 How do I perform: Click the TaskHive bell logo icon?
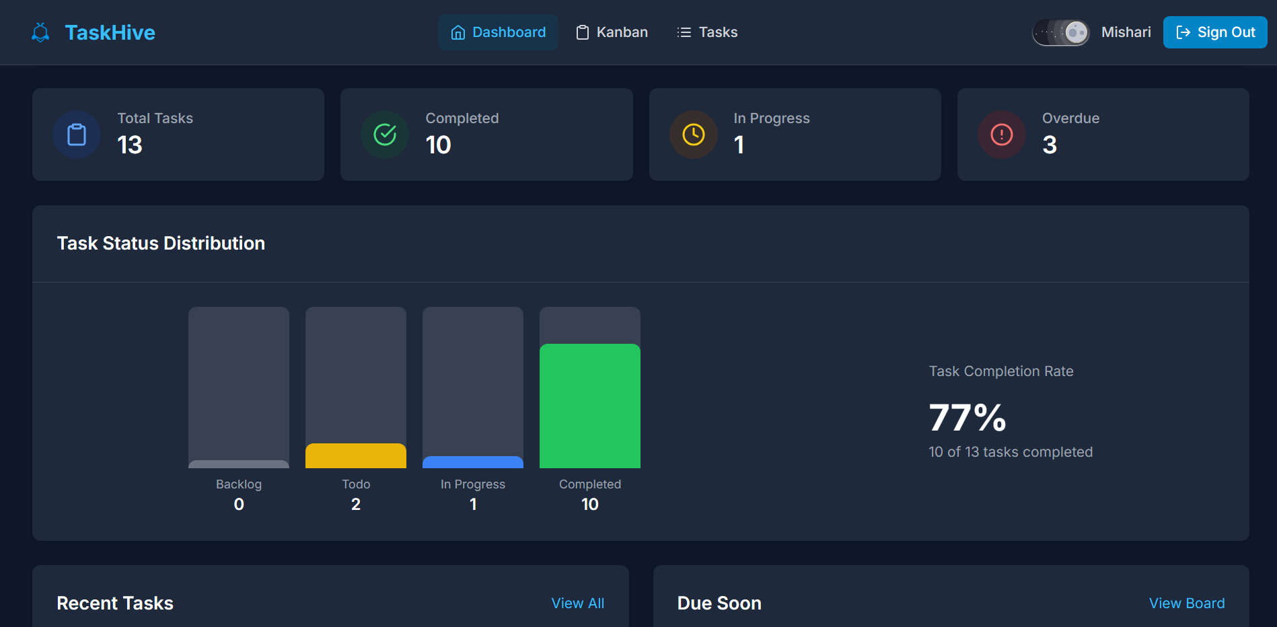tap(40, 32)
